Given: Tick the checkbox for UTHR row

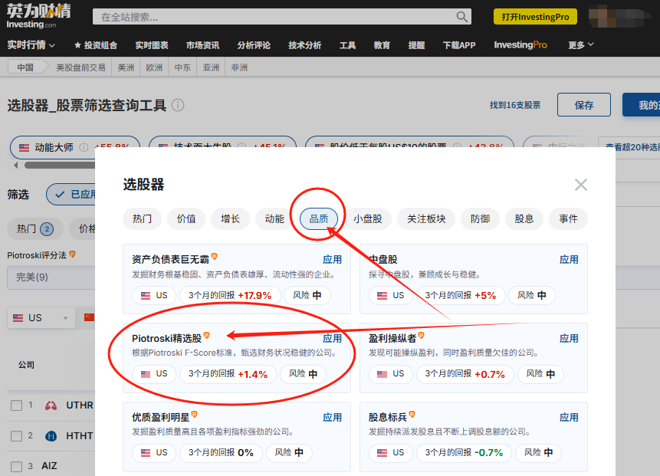Looking at the screenshot, I should tap(16, 405).
